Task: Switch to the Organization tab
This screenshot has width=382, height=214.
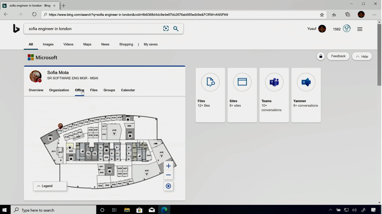Action: (59, 90)
